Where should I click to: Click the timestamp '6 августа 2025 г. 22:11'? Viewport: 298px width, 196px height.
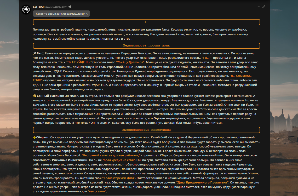[56, 7]
